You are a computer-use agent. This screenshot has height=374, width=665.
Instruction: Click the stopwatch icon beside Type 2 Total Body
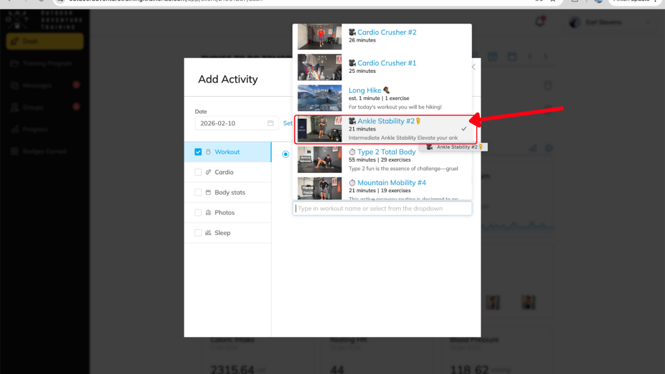[x=352, y=153]
